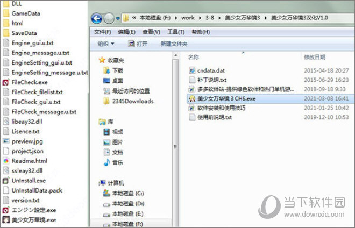Open the 查看(V) menu
The width and height of the screenshot is (355, 228).
click(151, 32)
